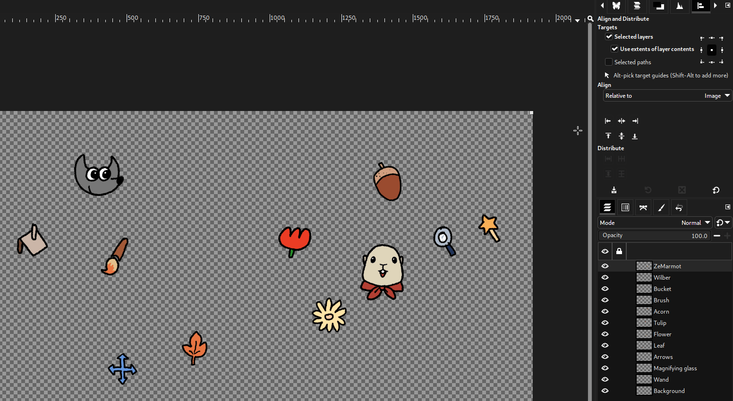Open the Symmetry Painting dialog tab
Screen dimensions: 733x401
click(616, 6)
